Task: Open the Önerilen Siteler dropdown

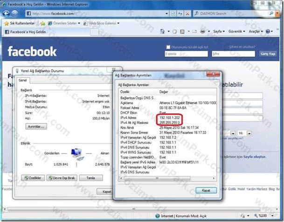Action: coord(64,23)
